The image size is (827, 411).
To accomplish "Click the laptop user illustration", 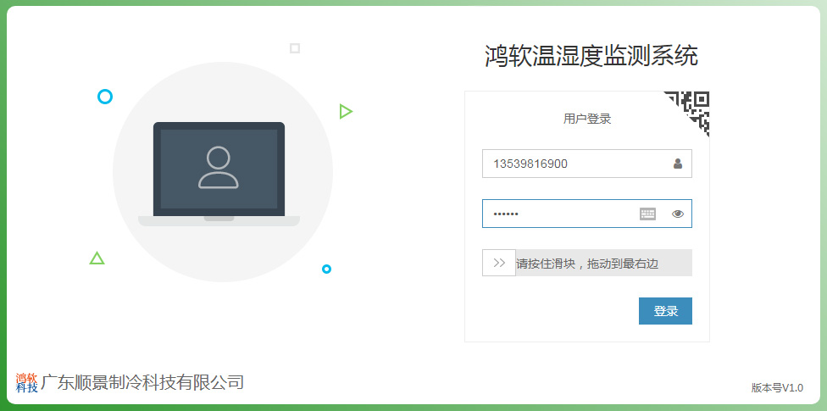I will (x=219, y=174).
